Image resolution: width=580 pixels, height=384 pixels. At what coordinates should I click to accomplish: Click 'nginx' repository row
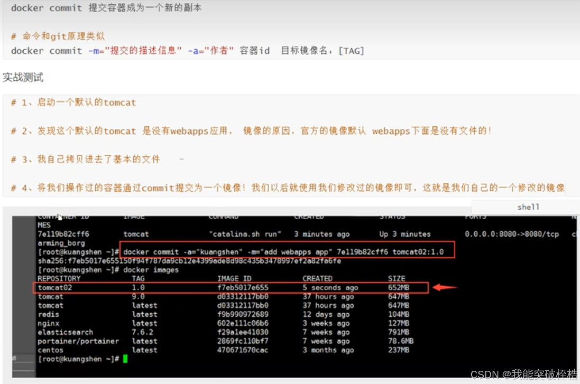tap(49, 323)
